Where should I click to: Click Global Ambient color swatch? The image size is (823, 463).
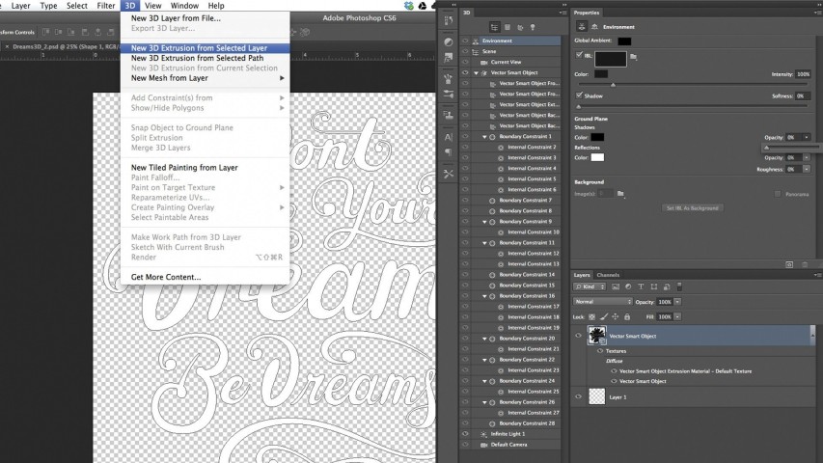(x=624, y=41)
